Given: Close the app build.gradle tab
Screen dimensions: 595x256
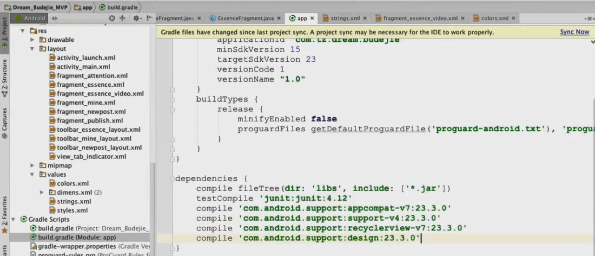Looking at the screenshot, I should tap(312, 18).
